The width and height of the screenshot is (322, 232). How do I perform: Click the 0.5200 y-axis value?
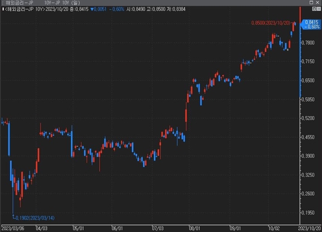tap(308, 118)
